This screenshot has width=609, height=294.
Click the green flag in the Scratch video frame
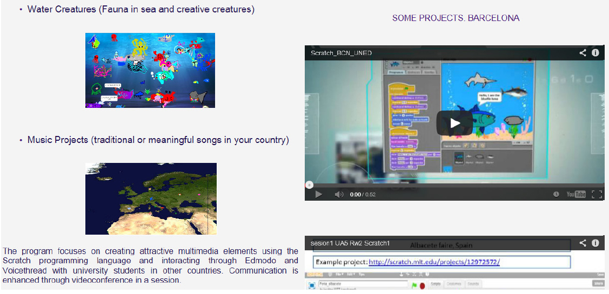414,285
